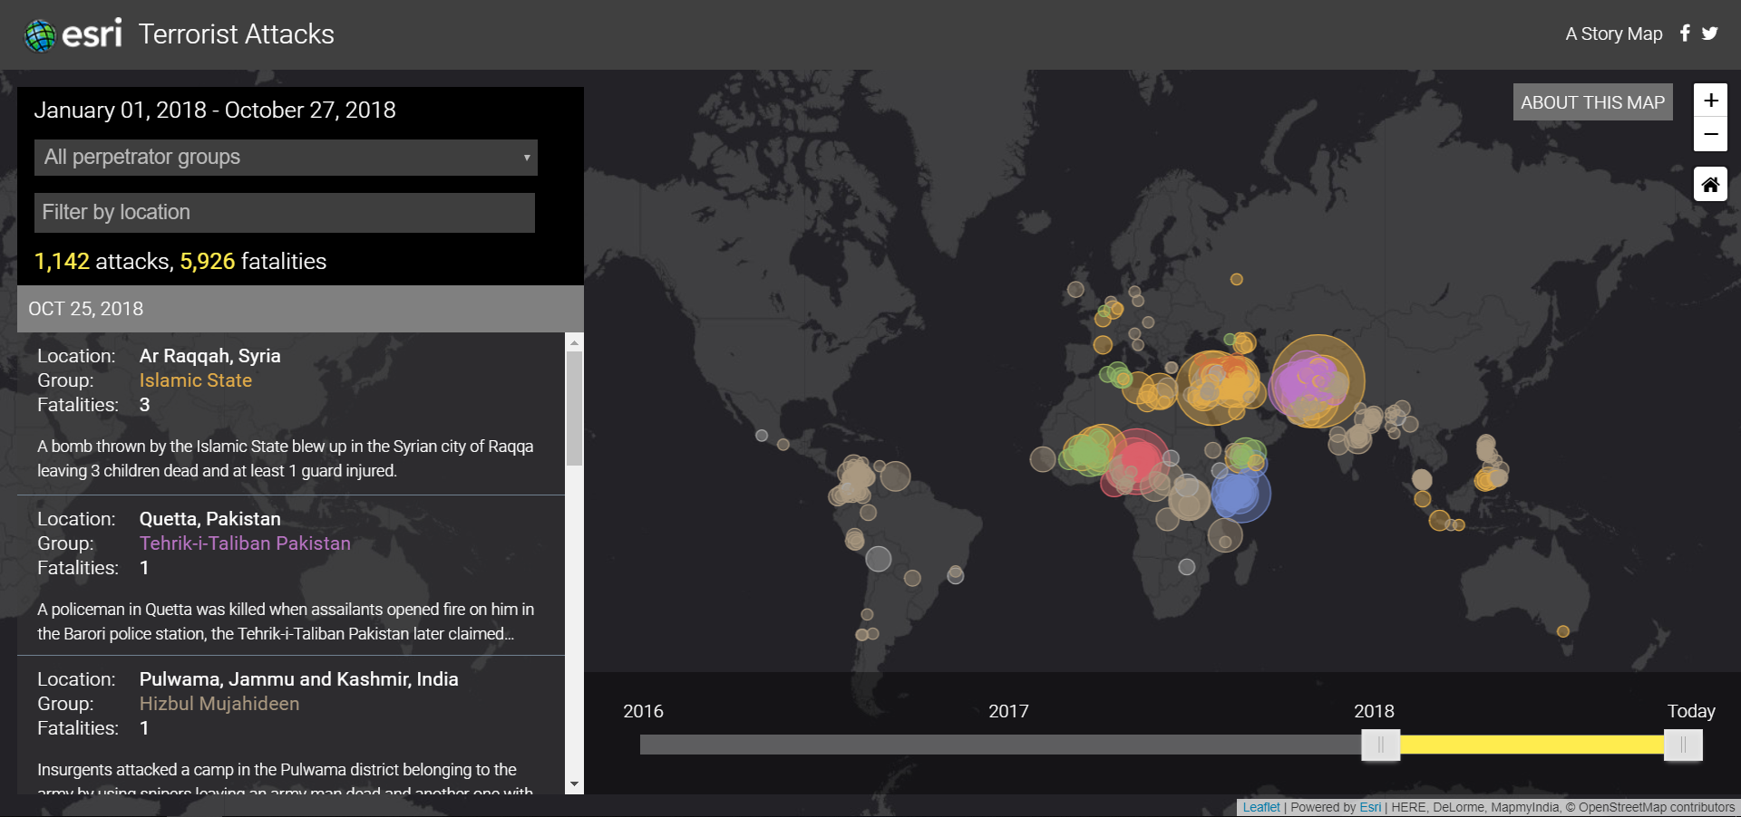This screenshot has height=817, width=1741.
Task: Open the About This Map panel
Action: (1592, 102)
